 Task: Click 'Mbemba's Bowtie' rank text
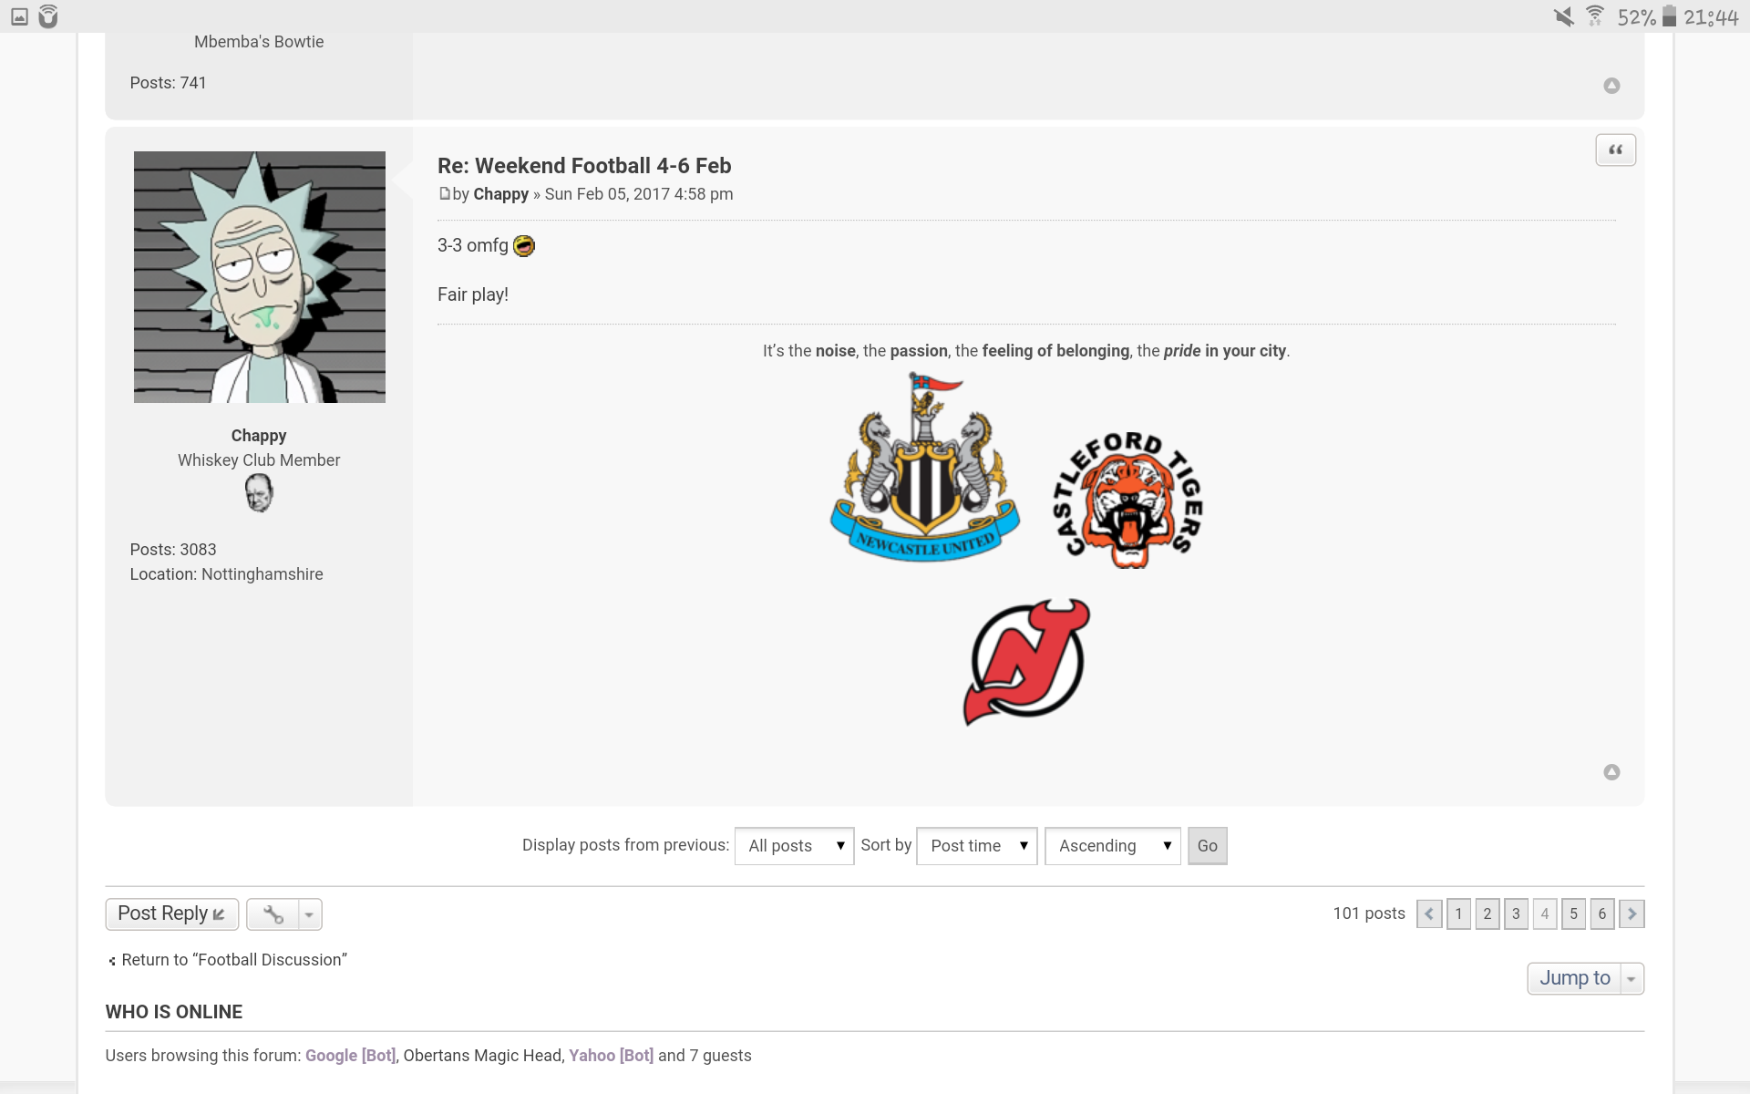coord(259,42)
